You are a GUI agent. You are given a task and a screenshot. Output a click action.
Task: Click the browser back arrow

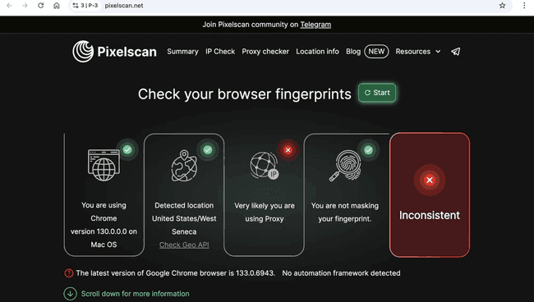[x=9, y=6]
